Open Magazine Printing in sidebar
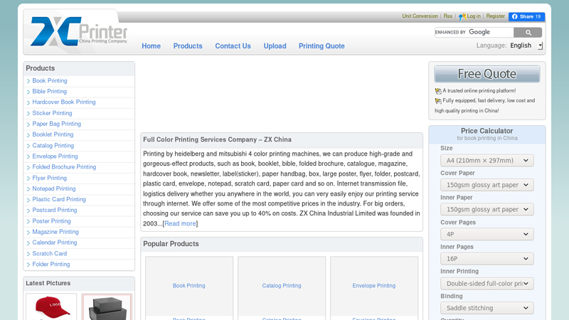Image resolution: width=569 pixels, height=320 pixels. [x=55, y=232]
